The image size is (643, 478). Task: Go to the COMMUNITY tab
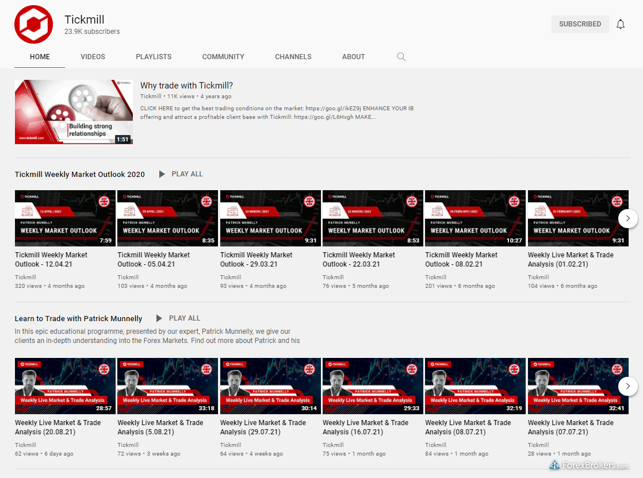point(223,57)
